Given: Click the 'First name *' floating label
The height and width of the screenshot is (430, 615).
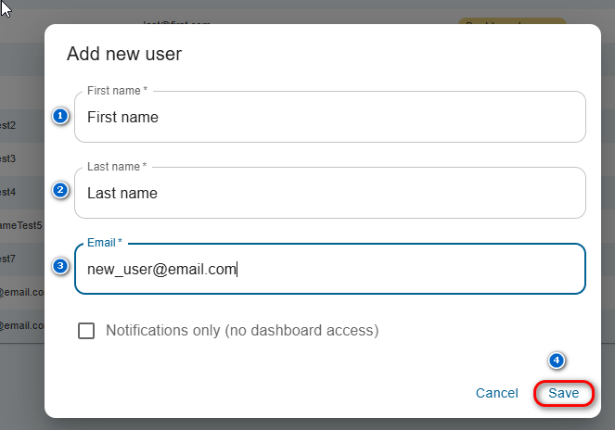Looking at the screenshot, I should point(117,91).
